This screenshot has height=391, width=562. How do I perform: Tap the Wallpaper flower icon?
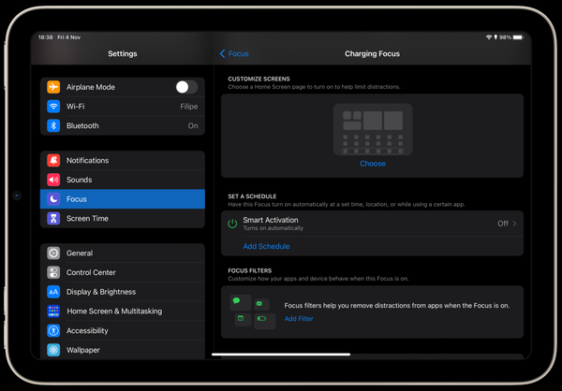click(53, 350)
